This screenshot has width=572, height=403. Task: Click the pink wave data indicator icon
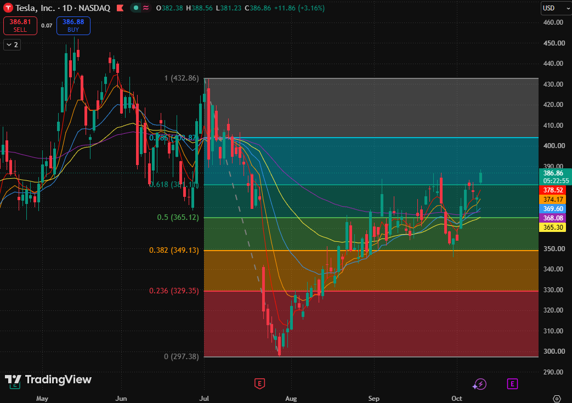(x=146, y=8)
